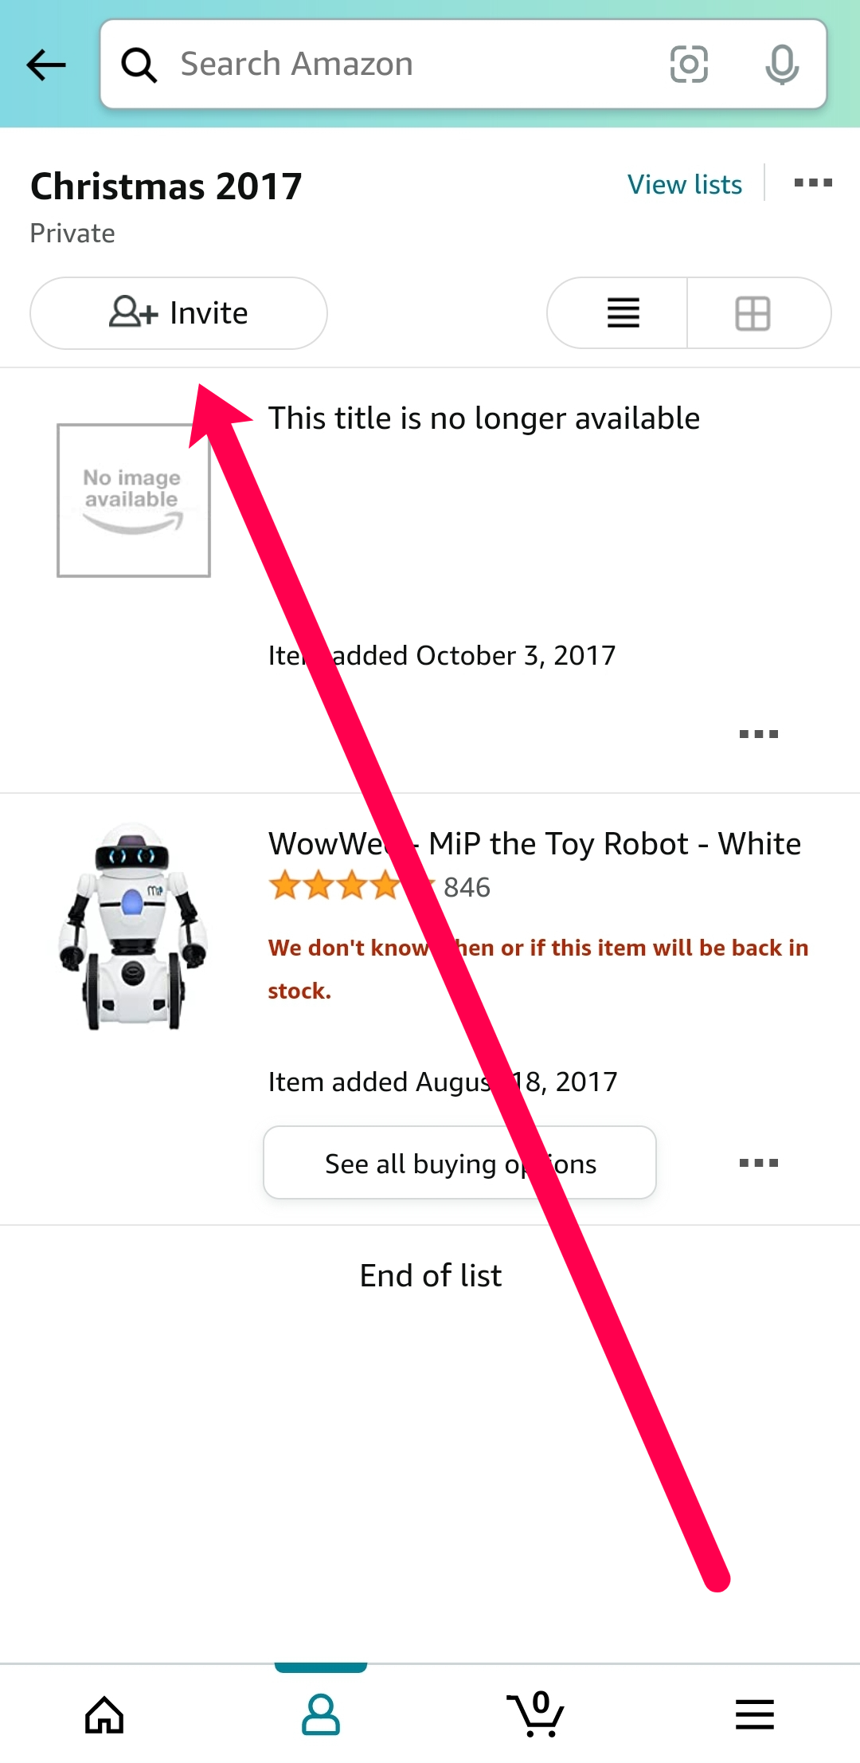This screenshot has height=1763, width=860.
Task: Open the account profile tab
Action: 321,1714
